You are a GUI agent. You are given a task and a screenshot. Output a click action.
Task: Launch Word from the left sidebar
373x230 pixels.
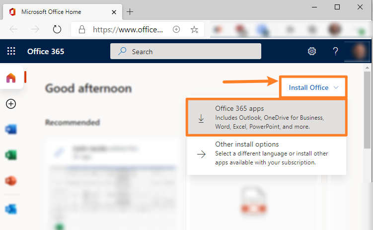pos(11,129)
